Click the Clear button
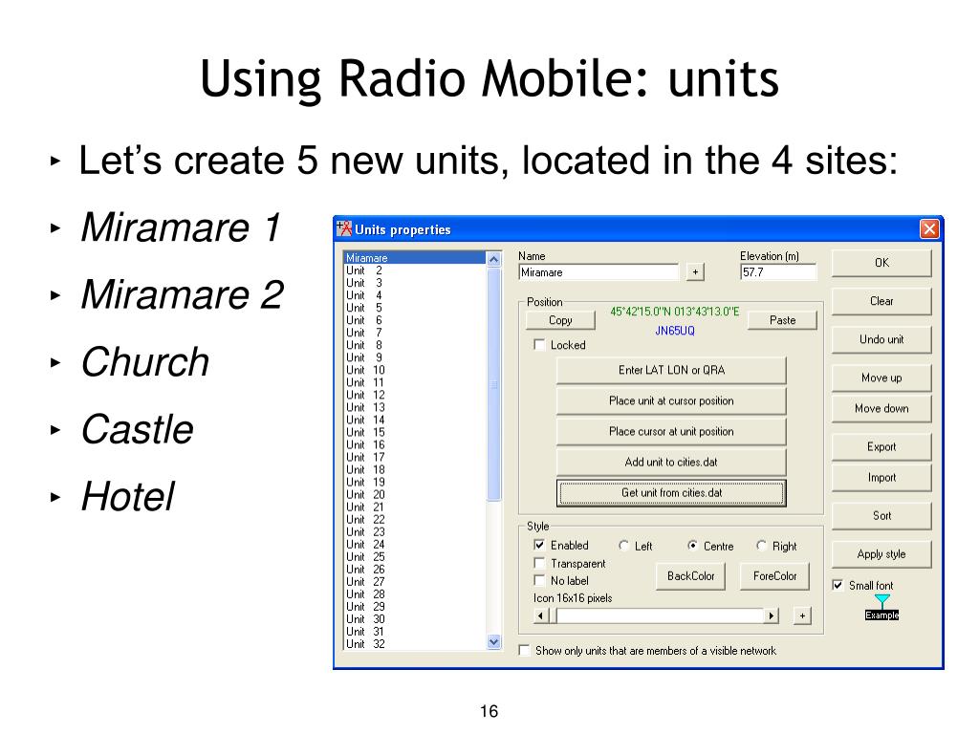The height and width of the screenshot is (734, 979). tap(881, 301)
